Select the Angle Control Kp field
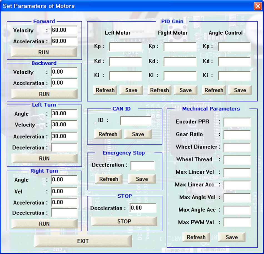 [x=234, y=47]
